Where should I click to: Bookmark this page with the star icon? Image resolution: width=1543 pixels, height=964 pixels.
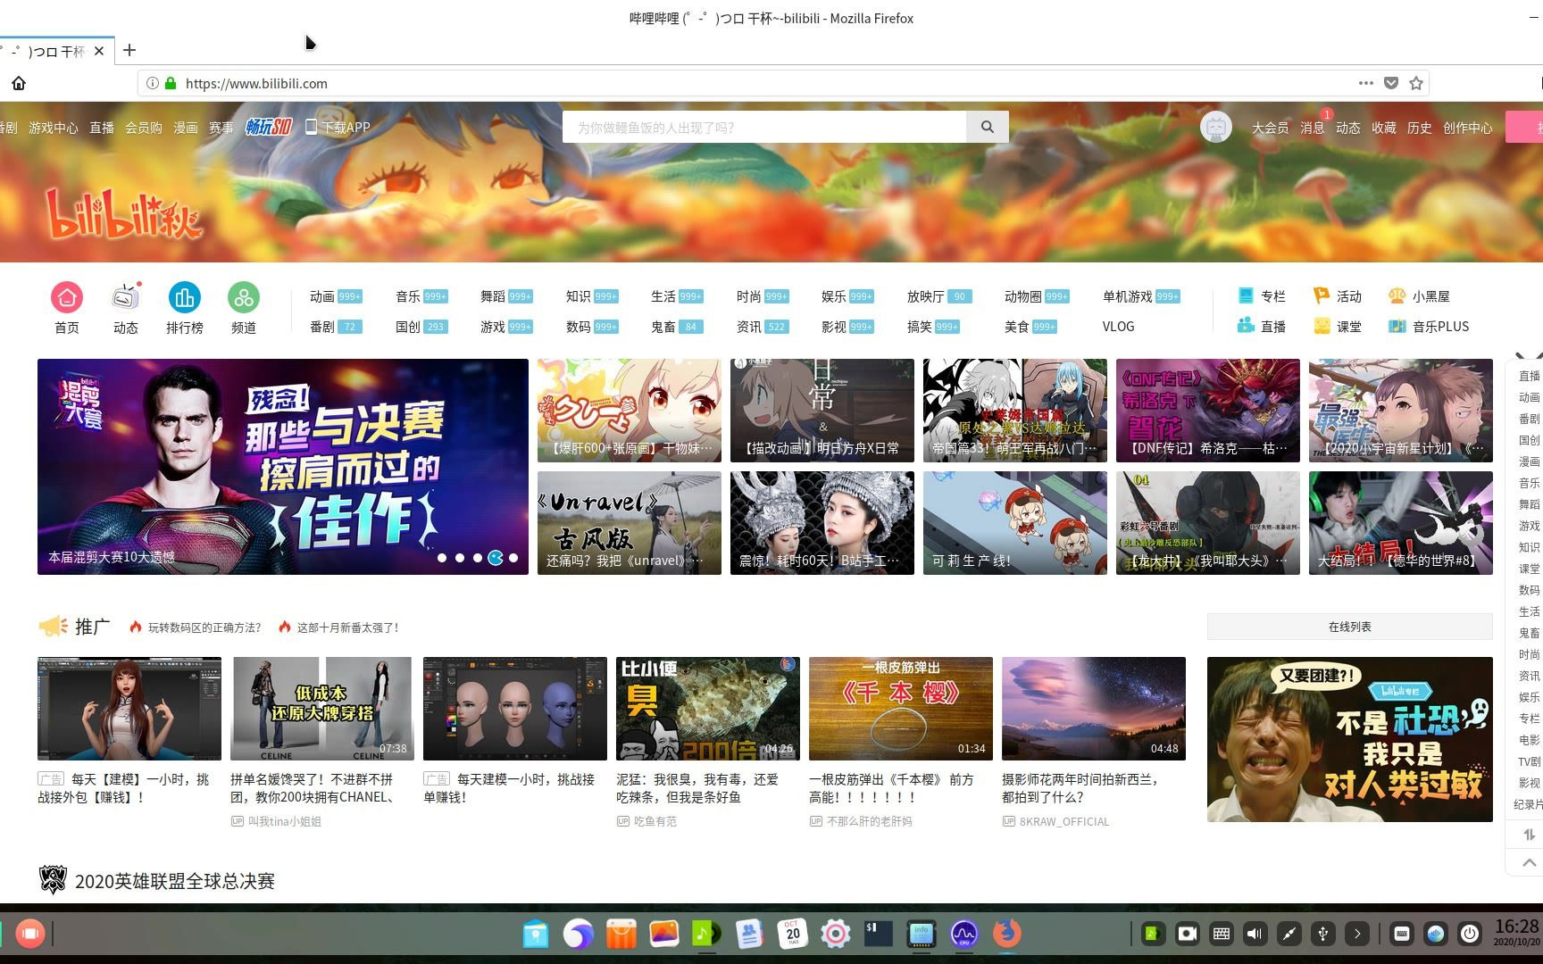1416,83
